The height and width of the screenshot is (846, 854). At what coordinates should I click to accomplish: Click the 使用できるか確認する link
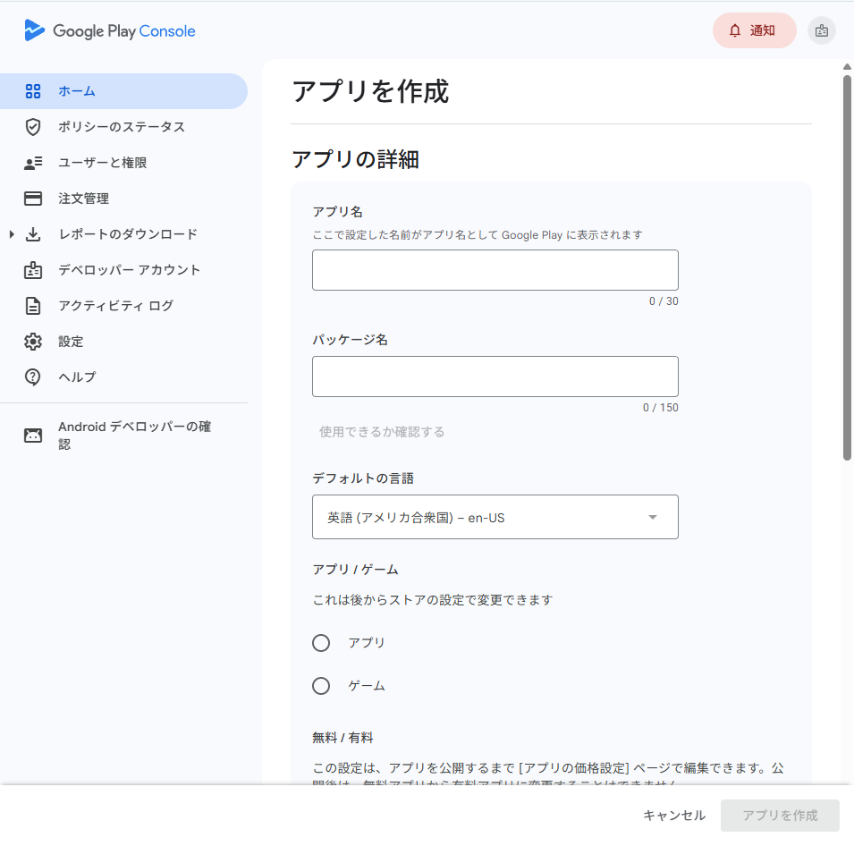[x=382, y=432]
